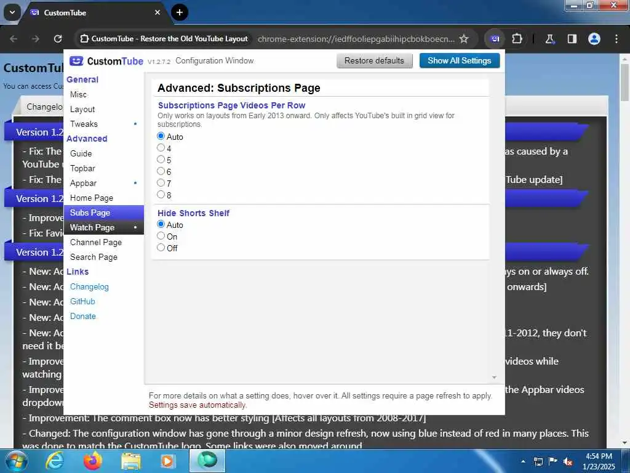The width and height of the screenshot is (630, 473).
Task: Click Restore defaults button
Action: click(374, 61)
